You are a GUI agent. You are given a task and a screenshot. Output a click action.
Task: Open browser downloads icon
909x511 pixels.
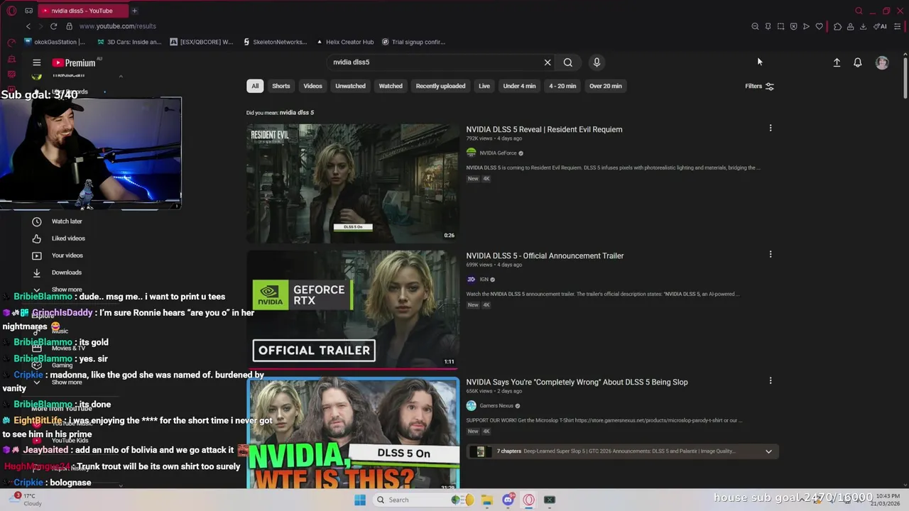point(863,26)
